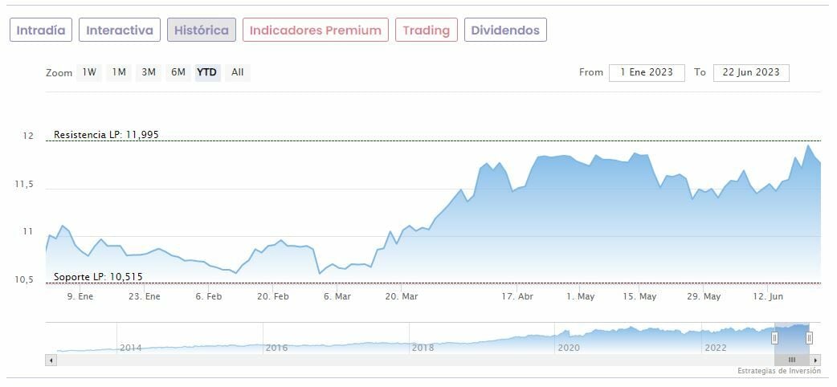The height and width of the screenshot is (387, 837).
Task: Open the Estrategias de Inversión credit link
Action: pyautogui.click(x=779, y=372)
